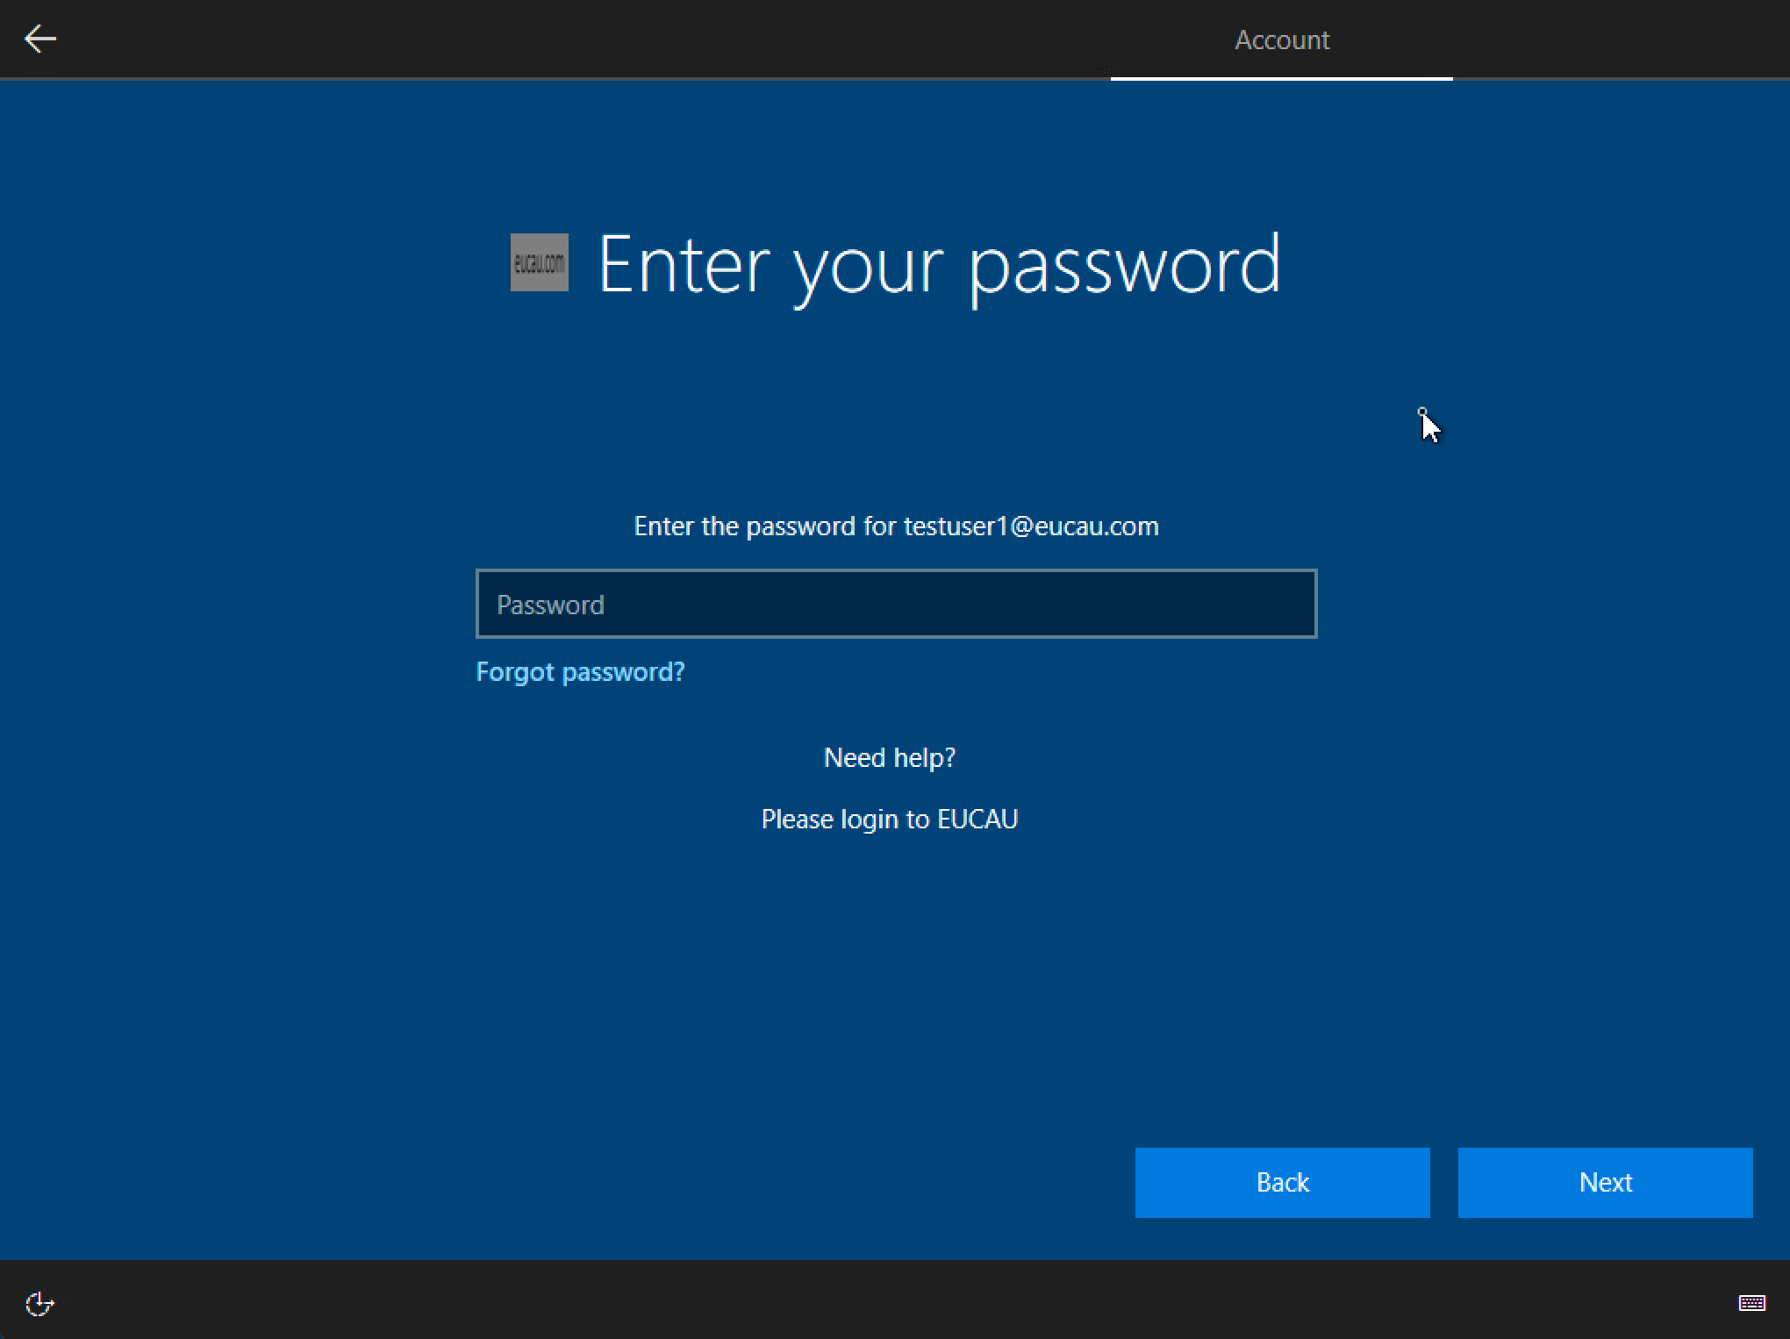Image resolution: width=1790 pixels, height=1339 pixels.
Task: Click the back arrow in top bar
Action: pos(40,39)
